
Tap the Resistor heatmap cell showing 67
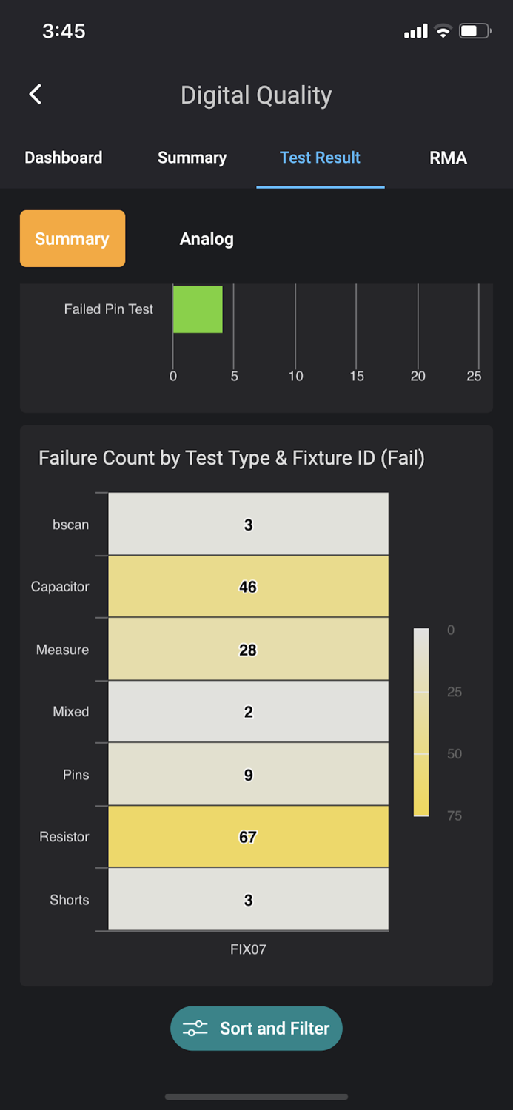248,837
